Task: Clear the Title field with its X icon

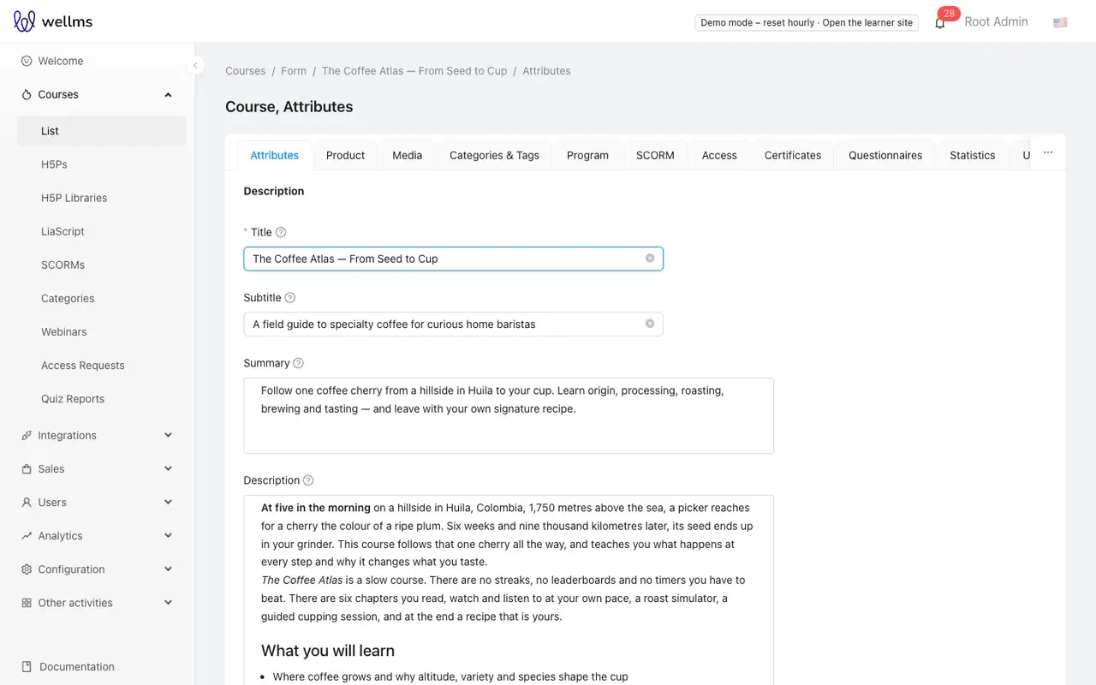Action: pyautogui.click(x=650, y=259)
